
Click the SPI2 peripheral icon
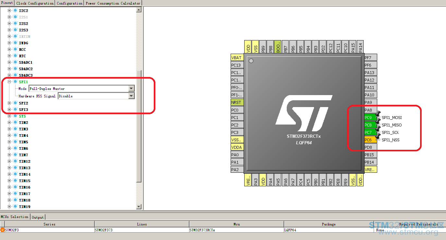point(15,103)
